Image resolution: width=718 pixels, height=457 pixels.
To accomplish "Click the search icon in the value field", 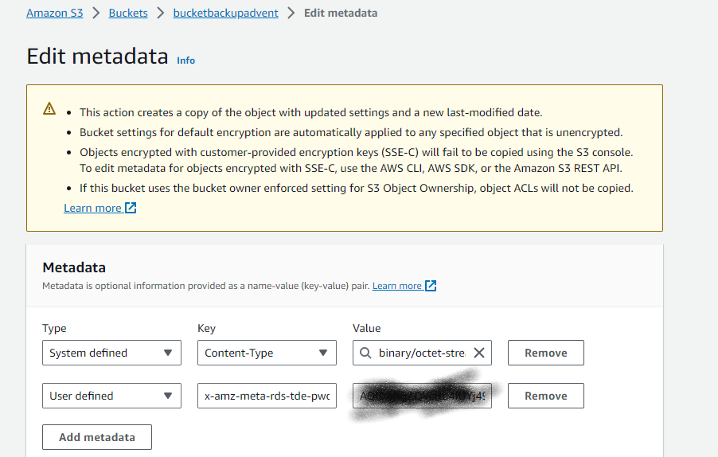I will click(x=365, y=353).
